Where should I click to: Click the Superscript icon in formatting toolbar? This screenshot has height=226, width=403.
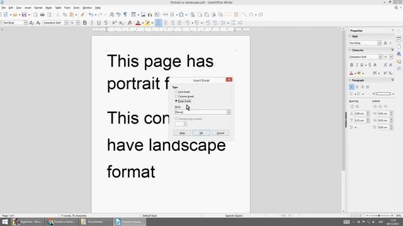tap(115, 23)
